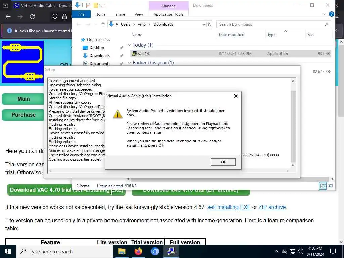The height and width of the screenshot is (258, 344).
Task: Show hidden system tray icons
Action: coord(276,251)
